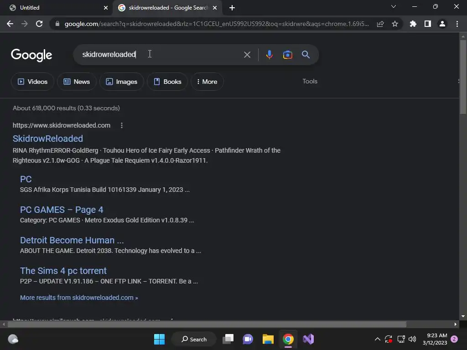467x350 pixels.
Task: Filter results by News
Action: coord(77,82)
